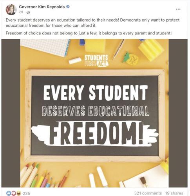Viewport: 190px width, 196px height.
Task: Click the EVERY STUDENT chalkboard headline
Action: pos(96,93)
